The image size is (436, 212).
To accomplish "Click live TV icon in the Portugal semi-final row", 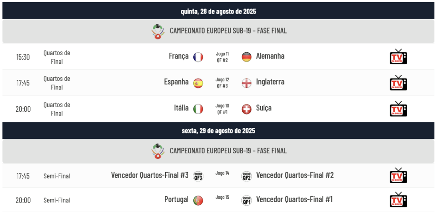I will 398,200.
